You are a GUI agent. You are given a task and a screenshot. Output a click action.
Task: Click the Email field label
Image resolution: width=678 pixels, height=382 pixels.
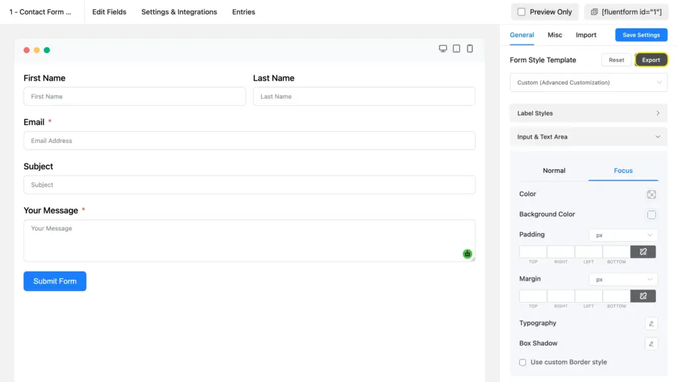pyautogui.click(x=34, y=122)
